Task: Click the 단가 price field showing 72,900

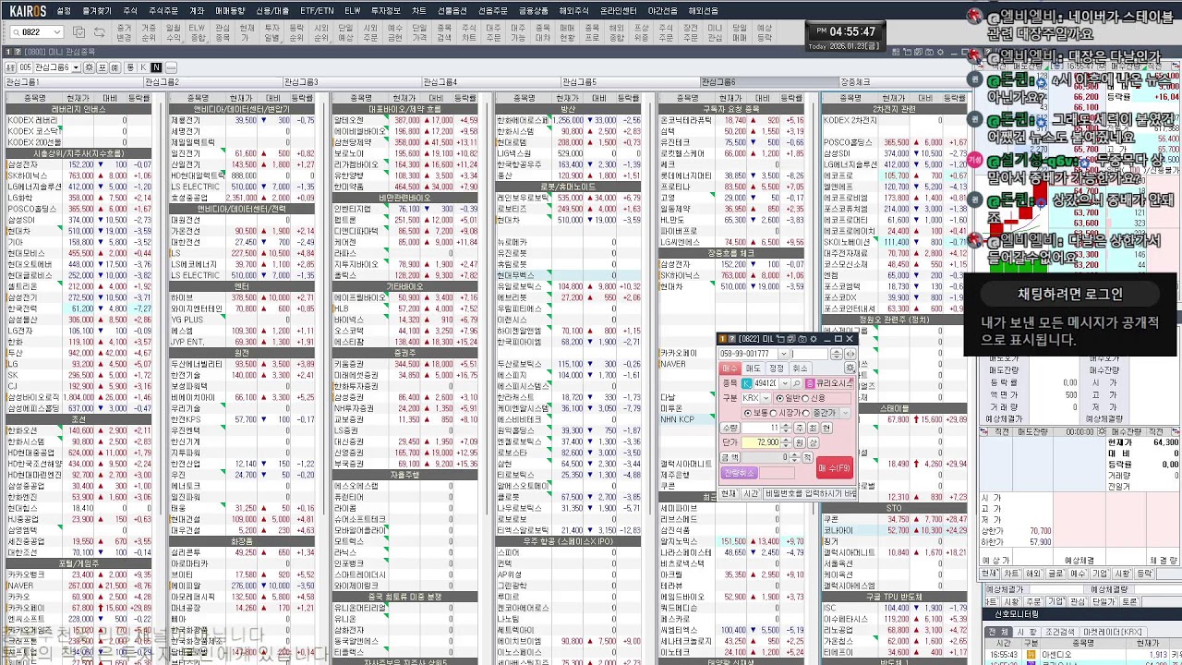Action: (761, 442)
